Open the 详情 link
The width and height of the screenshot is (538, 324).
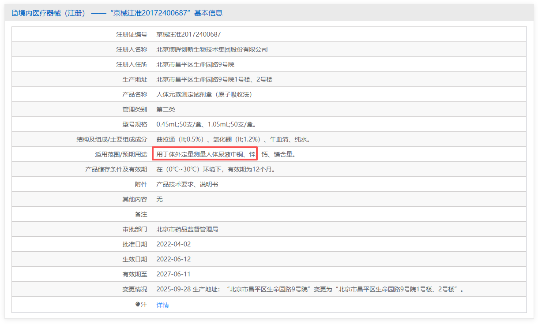pos(162,305)
